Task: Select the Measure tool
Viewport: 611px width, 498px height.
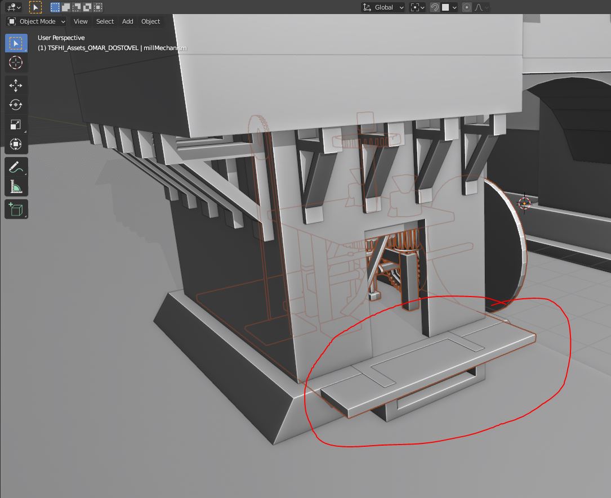Action: [16, 186]
